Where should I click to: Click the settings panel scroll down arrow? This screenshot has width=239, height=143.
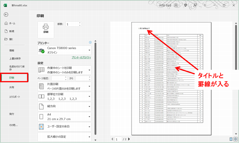click(96, 140)
